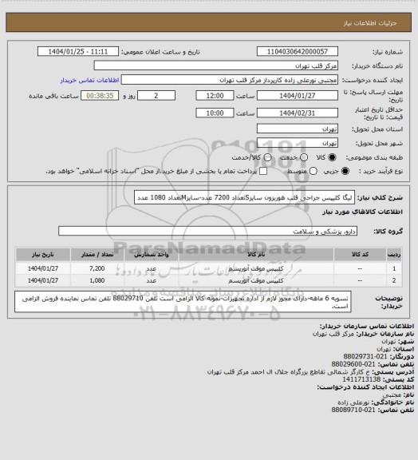Click the تاریخ نیاز column header

[43, 255]
